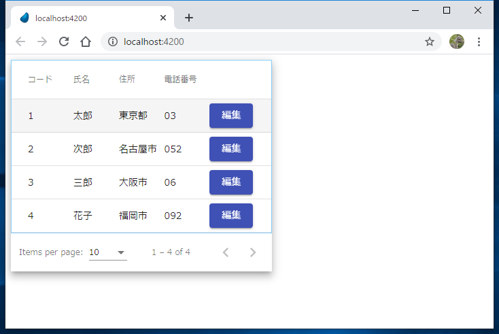This screenshot has width=499, height=334.
Task: Edit the 三郎 row with 編集
Action: (x=231, y=182)
